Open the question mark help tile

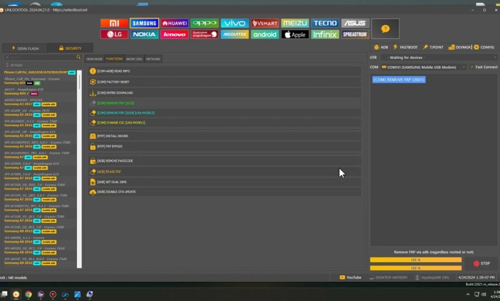[385, 29]
